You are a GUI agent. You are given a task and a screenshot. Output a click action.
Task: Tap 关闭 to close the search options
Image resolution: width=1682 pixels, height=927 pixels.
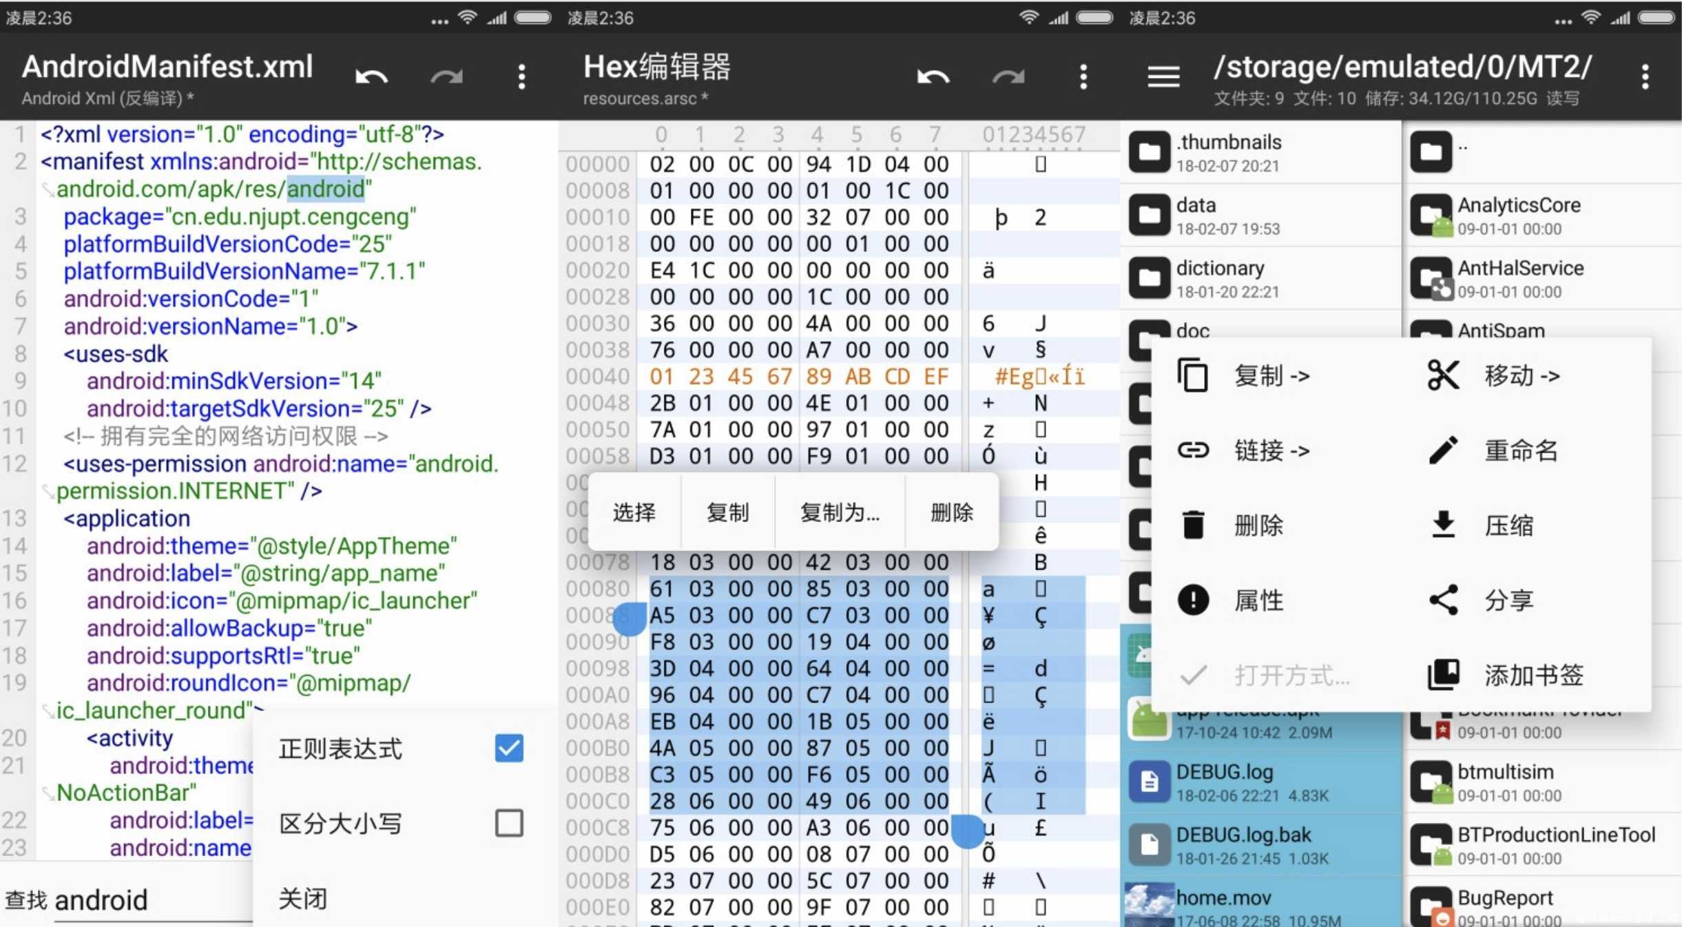(303, 898)
